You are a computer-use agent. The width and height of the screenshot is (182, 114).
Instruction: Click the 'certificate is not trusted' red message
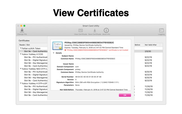pyautogui.click(x=97, y=50)
